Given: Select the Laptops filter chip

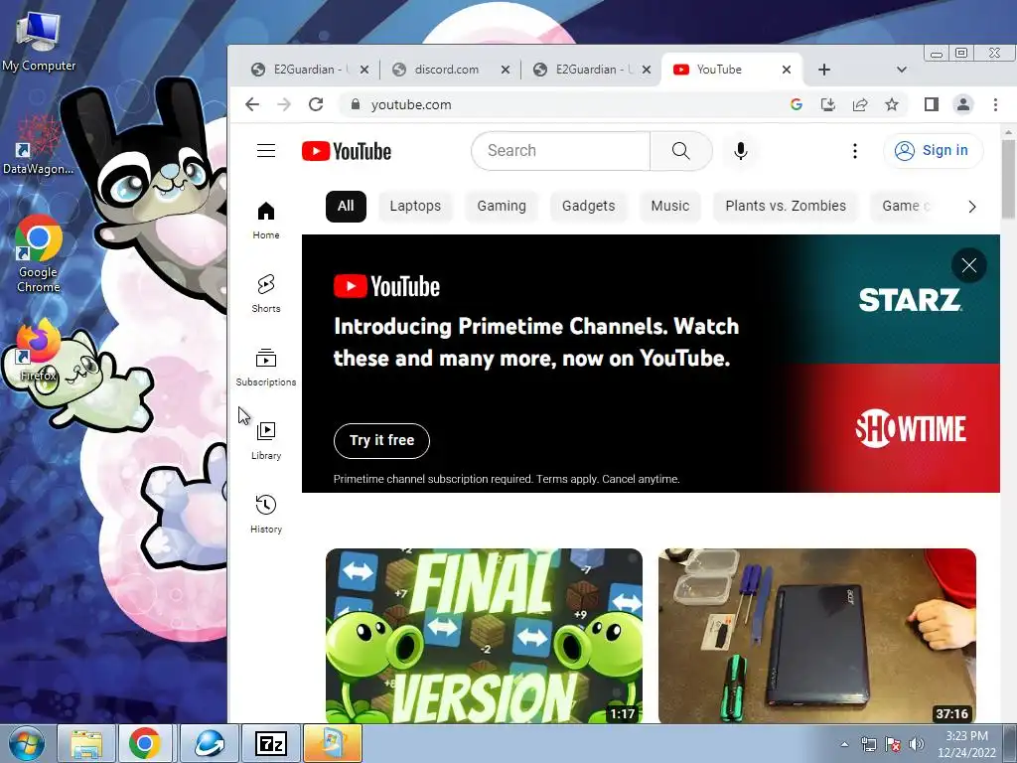Looking at the screenshot, I should [x=415, y=207].
